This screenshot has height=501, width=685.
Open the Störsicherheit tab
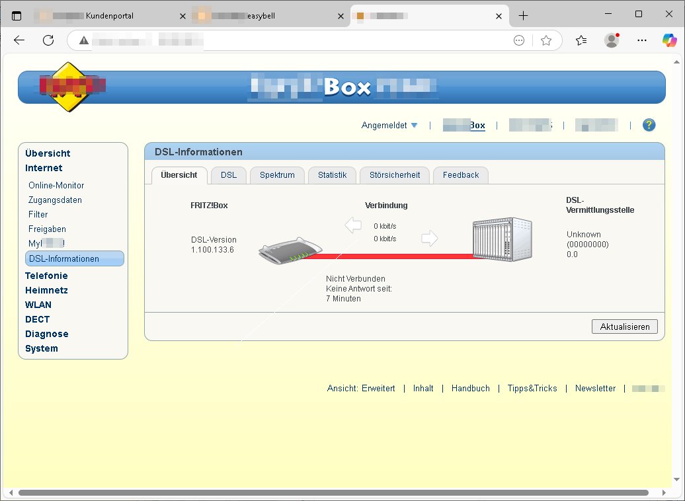pos(394,175)
